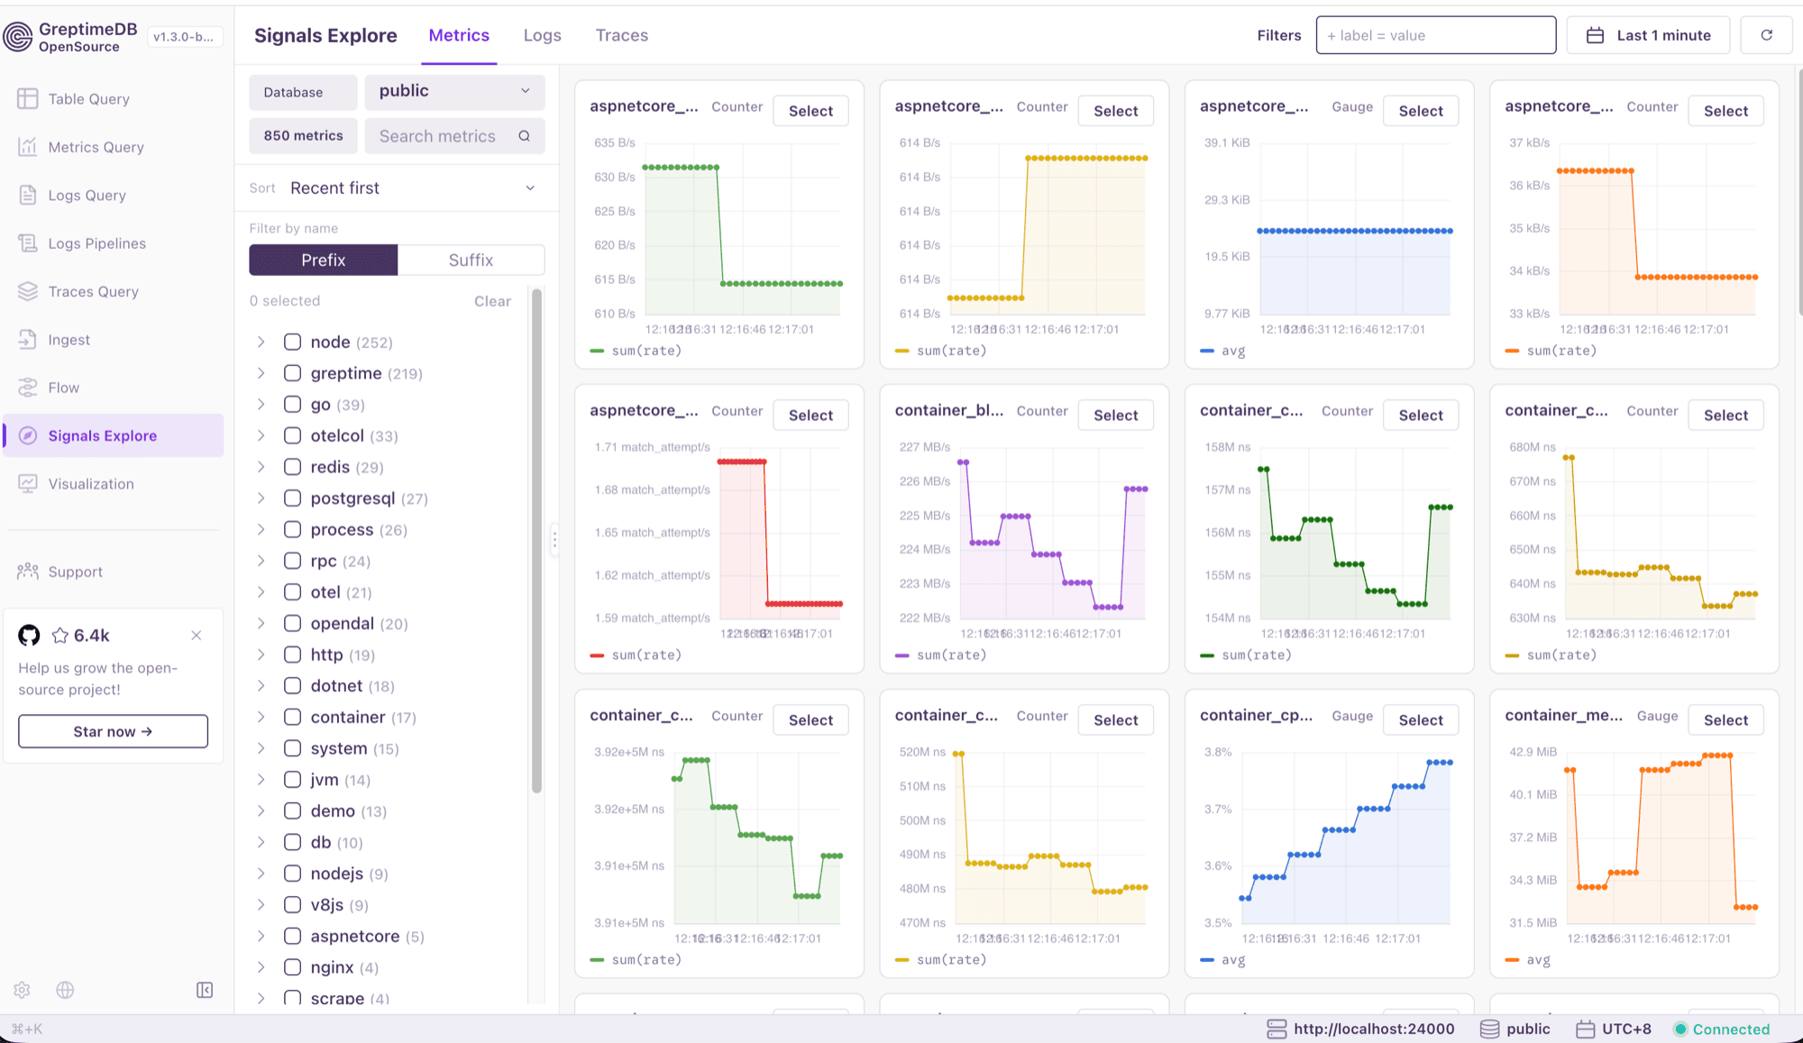Click the search magnifier in metrics search
1803x1043 pixels.
525,136
